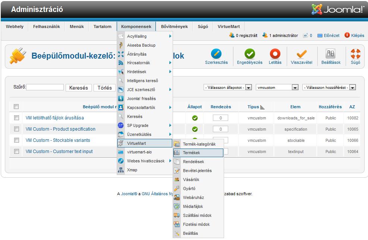Click the Kapcsolattartók contact icon
Screen dimensions: 368x240
[121, 107]
